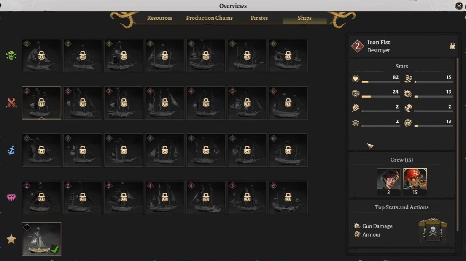Select the unlocked level 1 starter ship
This screenshot has width=466, height=261.
click(41, 239)
